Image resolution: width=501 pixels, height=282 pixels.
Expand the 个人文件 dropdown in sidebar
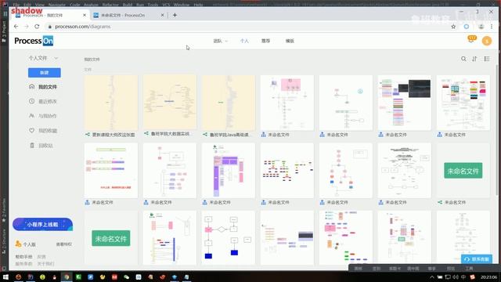44,58
